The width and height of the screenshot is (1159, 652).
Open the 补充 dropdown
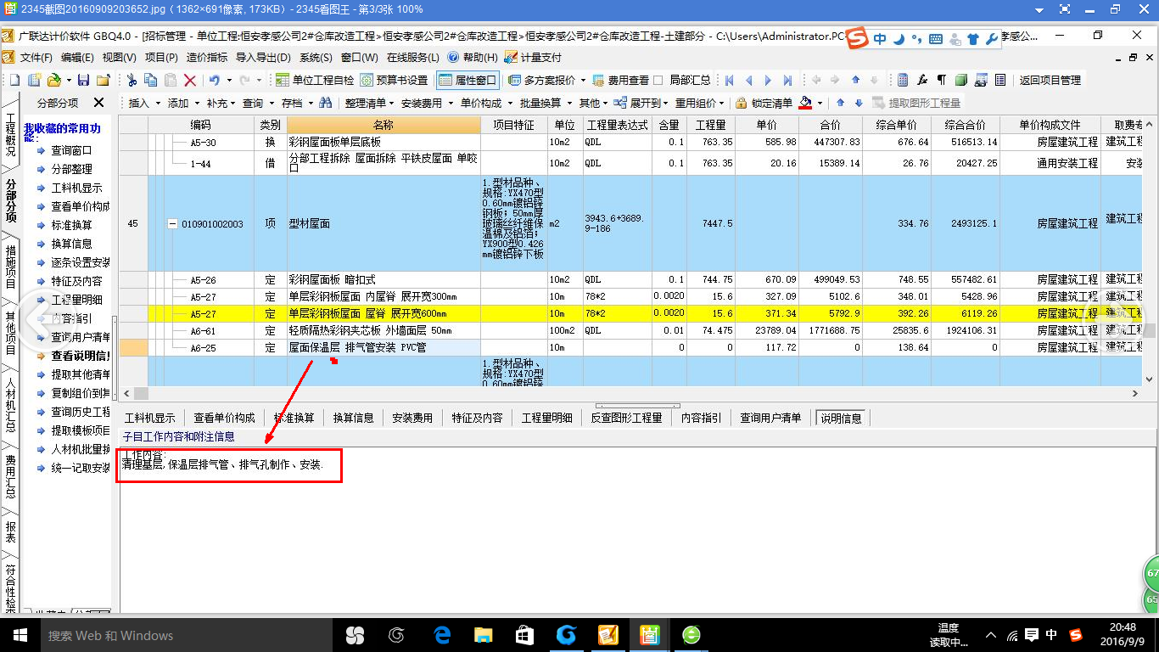pos(221,103)
